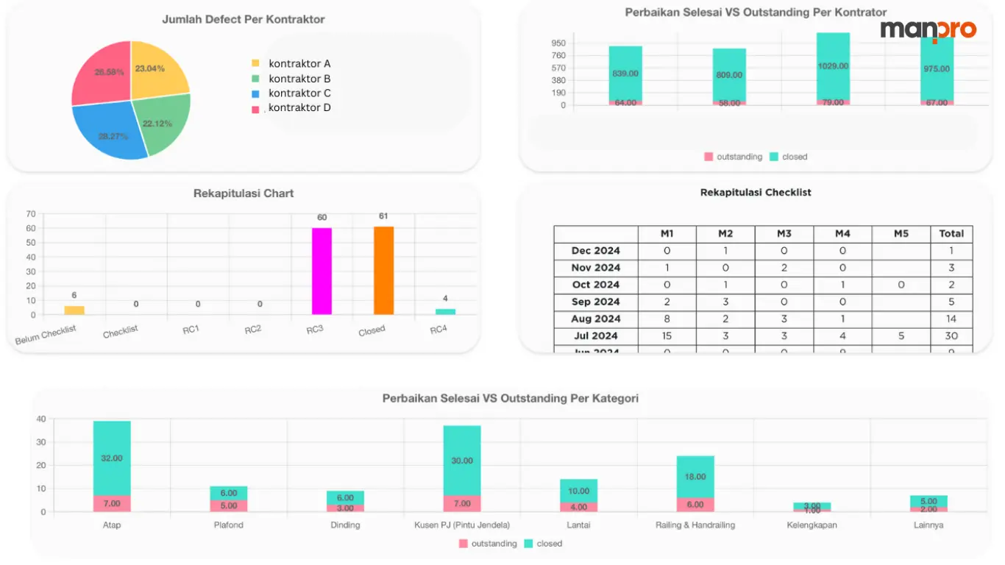The height and width of the screenshot is (565, 1005).
Task: Toggle kontraktor D legend entry
Action: tap(291, 108)
